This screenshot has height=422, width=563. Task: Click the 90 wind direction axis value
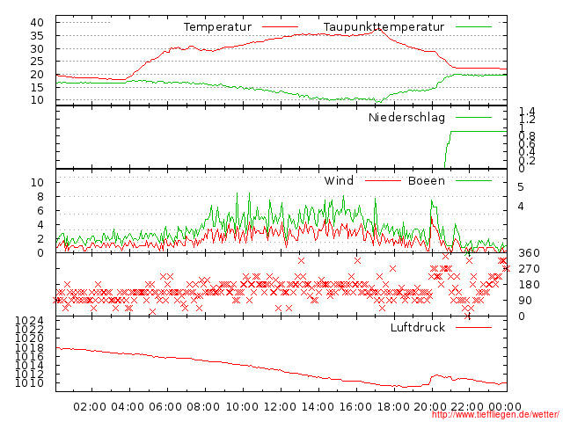coord(525,301)
